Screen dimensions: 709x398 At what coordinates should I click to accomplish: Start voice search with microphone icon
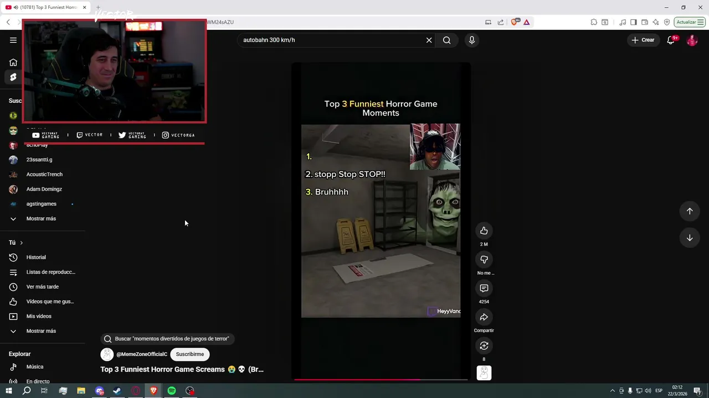point(472,40)
